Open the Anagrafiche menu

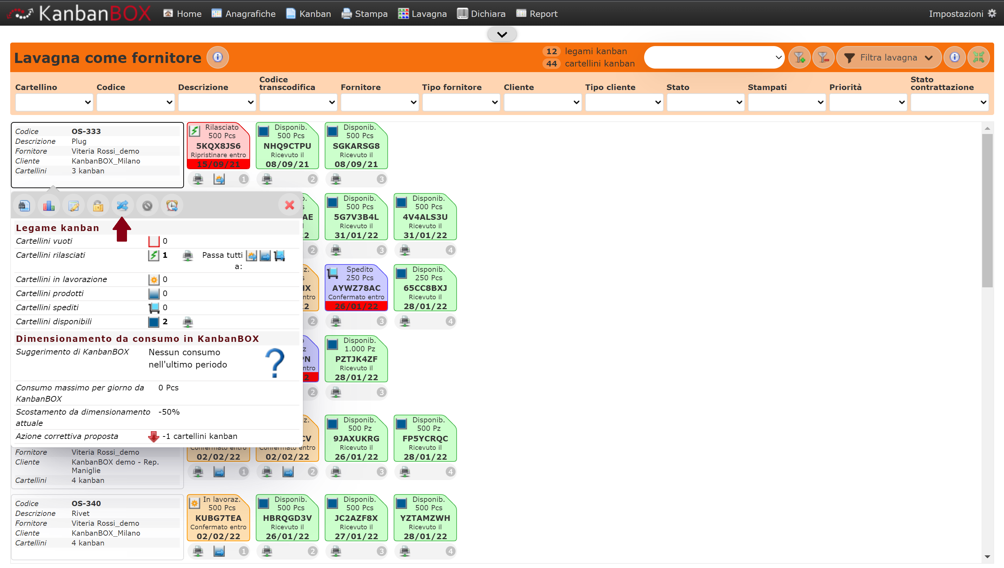(243, 14)
